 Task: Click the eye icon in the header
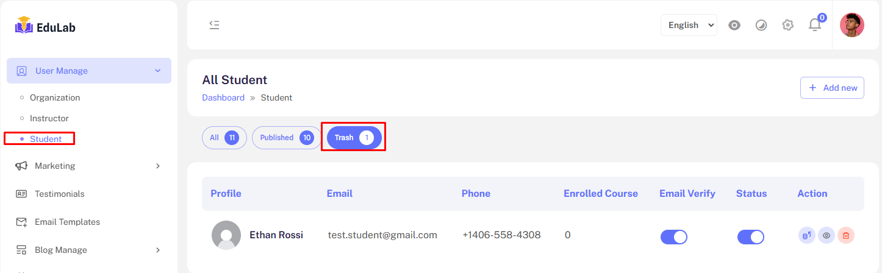(x=734, y=25)
